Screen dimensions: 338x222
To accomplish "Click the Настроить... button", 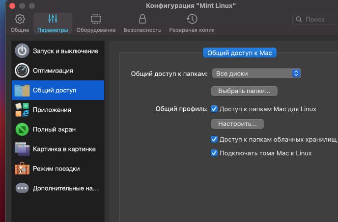I will tap(237, 124).
